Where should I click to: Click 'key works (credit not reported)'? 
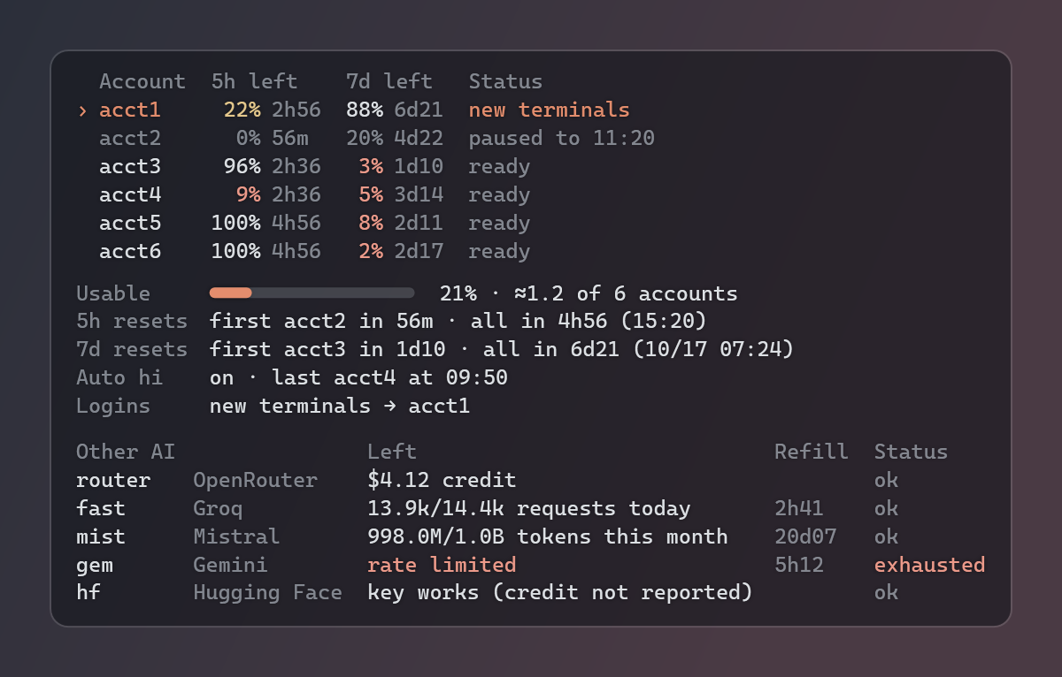[x=560, y=594]
